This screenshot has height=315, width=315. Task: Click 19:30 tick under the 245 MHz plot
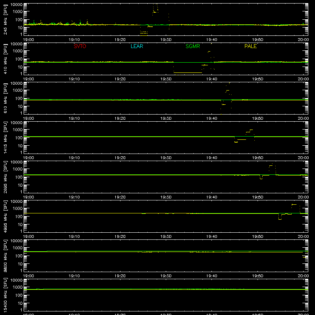[166, 40]
